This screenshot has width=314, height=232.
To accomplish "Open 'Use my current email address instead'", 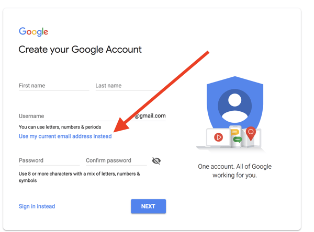I will pyautogui.click(x=65, y=136).
